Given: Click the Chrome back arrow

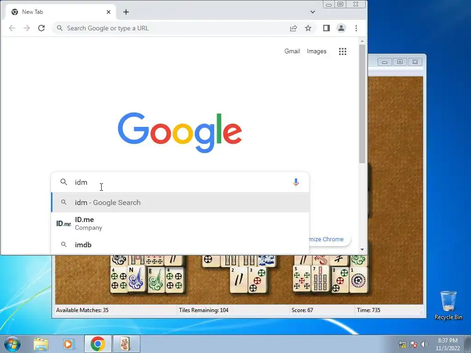Looking at the screenshot, I should [12, 28].
